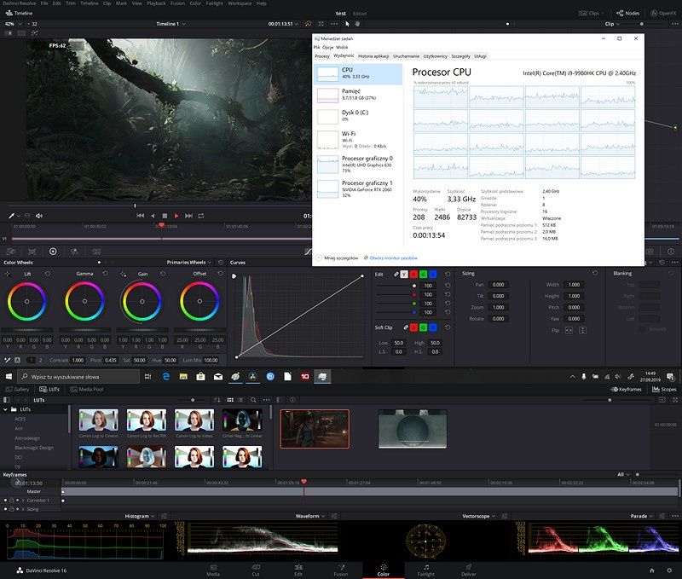Enable blue channel in Curves Edit
The image size is (682, 579).
(433, 275)
